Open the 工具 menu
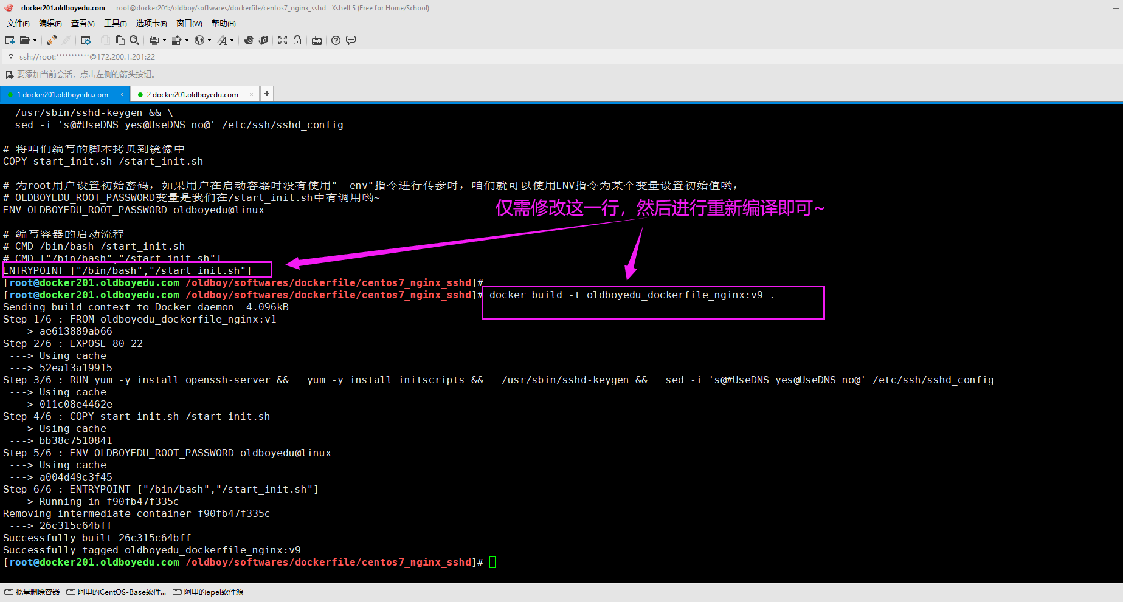Screen dimensions: 1123x602 click(x=115, y=23)
